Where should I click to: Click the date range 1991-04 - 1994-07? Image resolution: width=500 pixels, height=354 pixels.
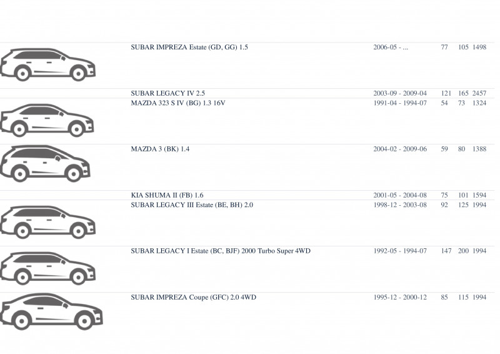click(x=400, y=103)
